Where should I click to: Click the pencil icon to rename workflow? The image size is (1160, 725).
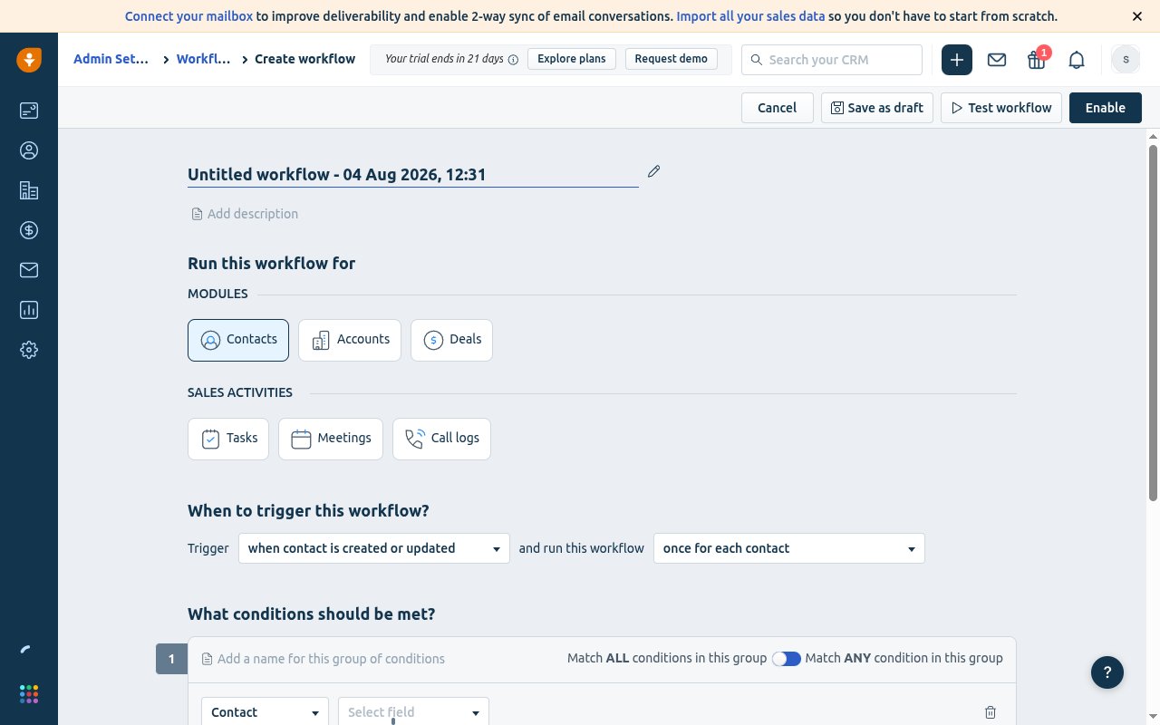point(653,171)
